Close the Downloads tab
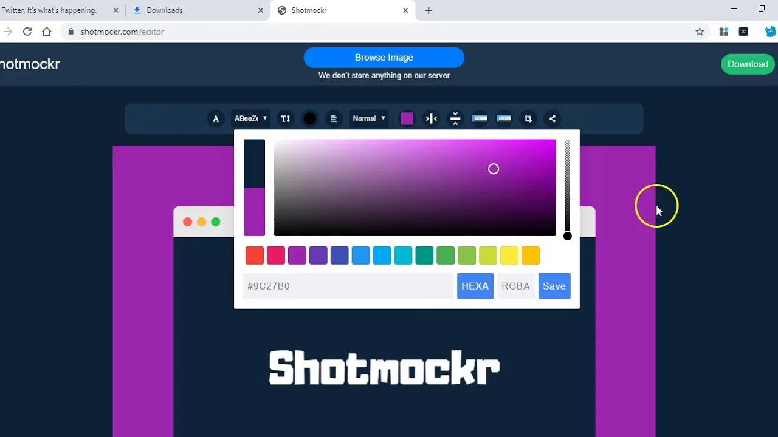778x437 pixels. pos(261,10)
